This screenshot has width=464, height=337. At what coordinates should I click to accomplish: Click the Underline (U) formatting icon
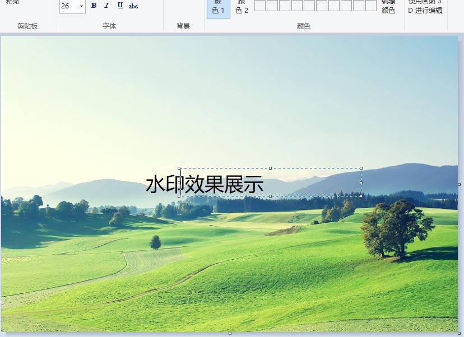click(x=119, y=6)
